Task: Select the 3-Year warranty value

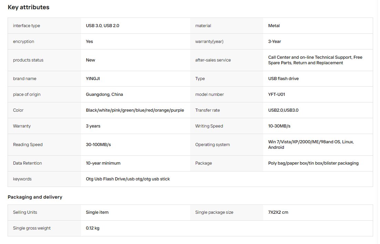Action: (274, 41)
